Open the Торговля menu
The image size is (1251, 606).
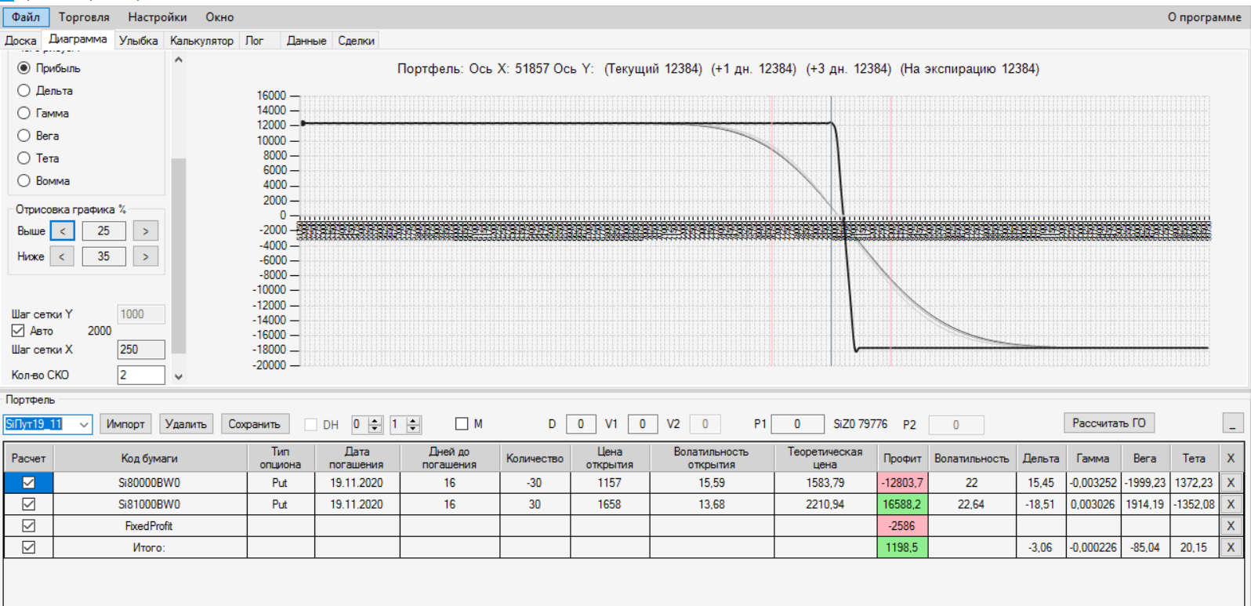[84, 17]
